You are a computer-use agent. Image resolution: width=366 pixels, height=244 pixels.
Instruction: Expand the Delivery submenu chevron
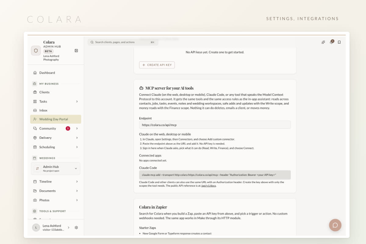pyautogui.click(x=77, y=138)
